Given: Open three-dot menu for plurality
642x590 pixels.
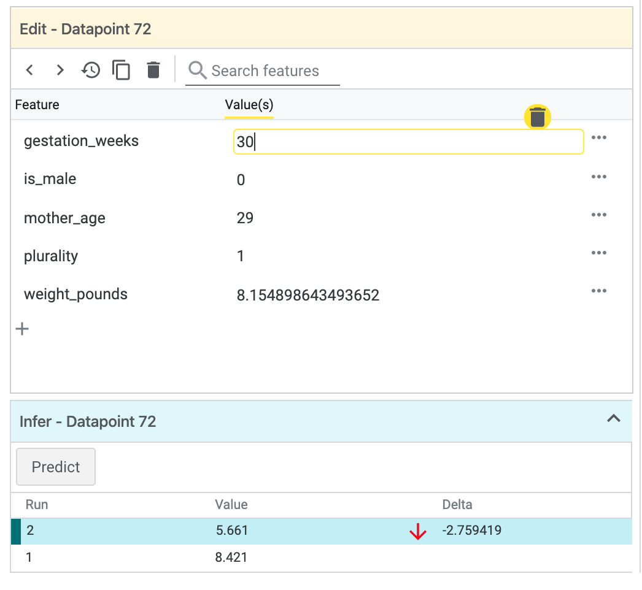Looking at the screenshot, I should click(x=598, y=253).
